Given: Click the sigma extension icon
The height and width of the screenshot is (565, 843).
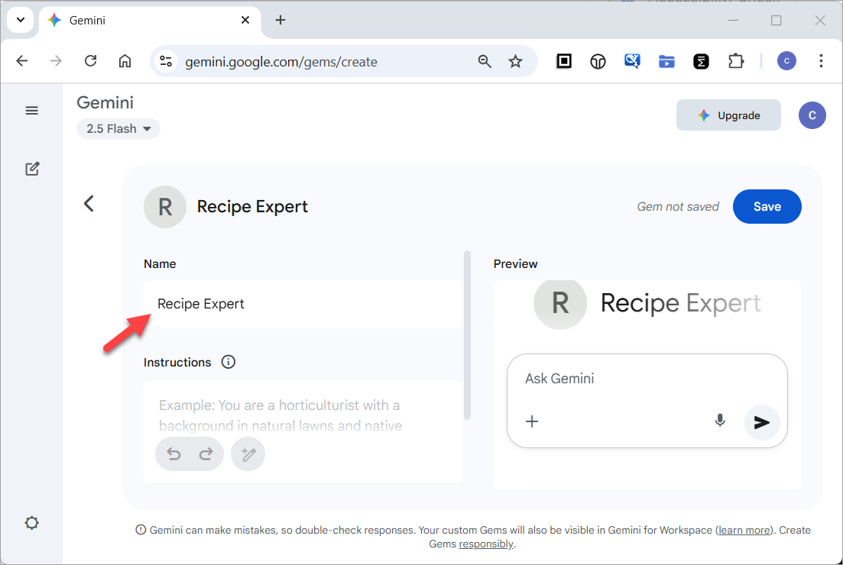Looking at the screenshot, I should (701, 61).
